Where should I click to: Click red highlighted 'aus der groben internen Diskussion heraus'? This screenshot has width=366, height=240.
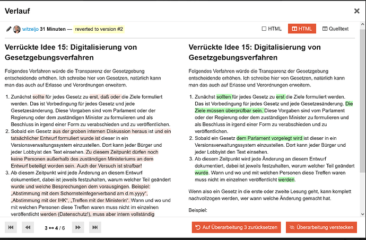click(x=100, y=131)
